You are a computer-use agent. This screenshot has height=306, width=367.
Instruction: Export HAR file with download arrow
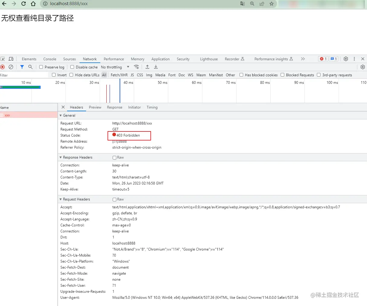(x=156, y=67)
